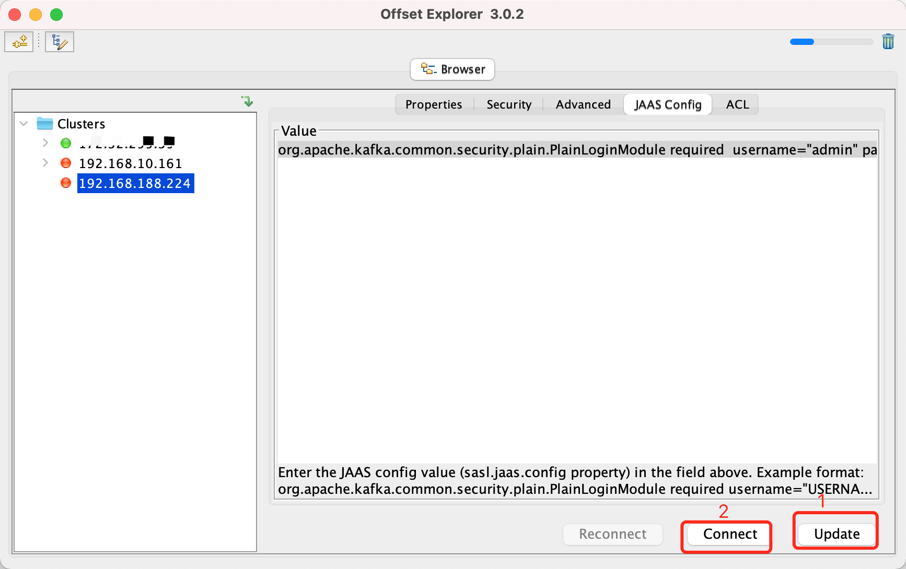
Task: Switch to the ACL tab
Action: (737, 104)
